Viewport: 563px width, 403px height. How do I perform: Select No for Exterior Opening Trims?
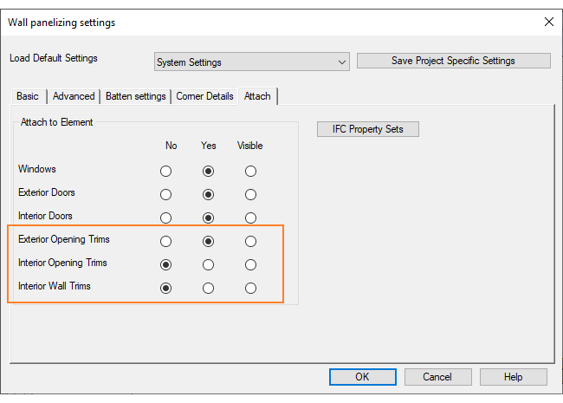pyautogui.click(x=166, y=241)
